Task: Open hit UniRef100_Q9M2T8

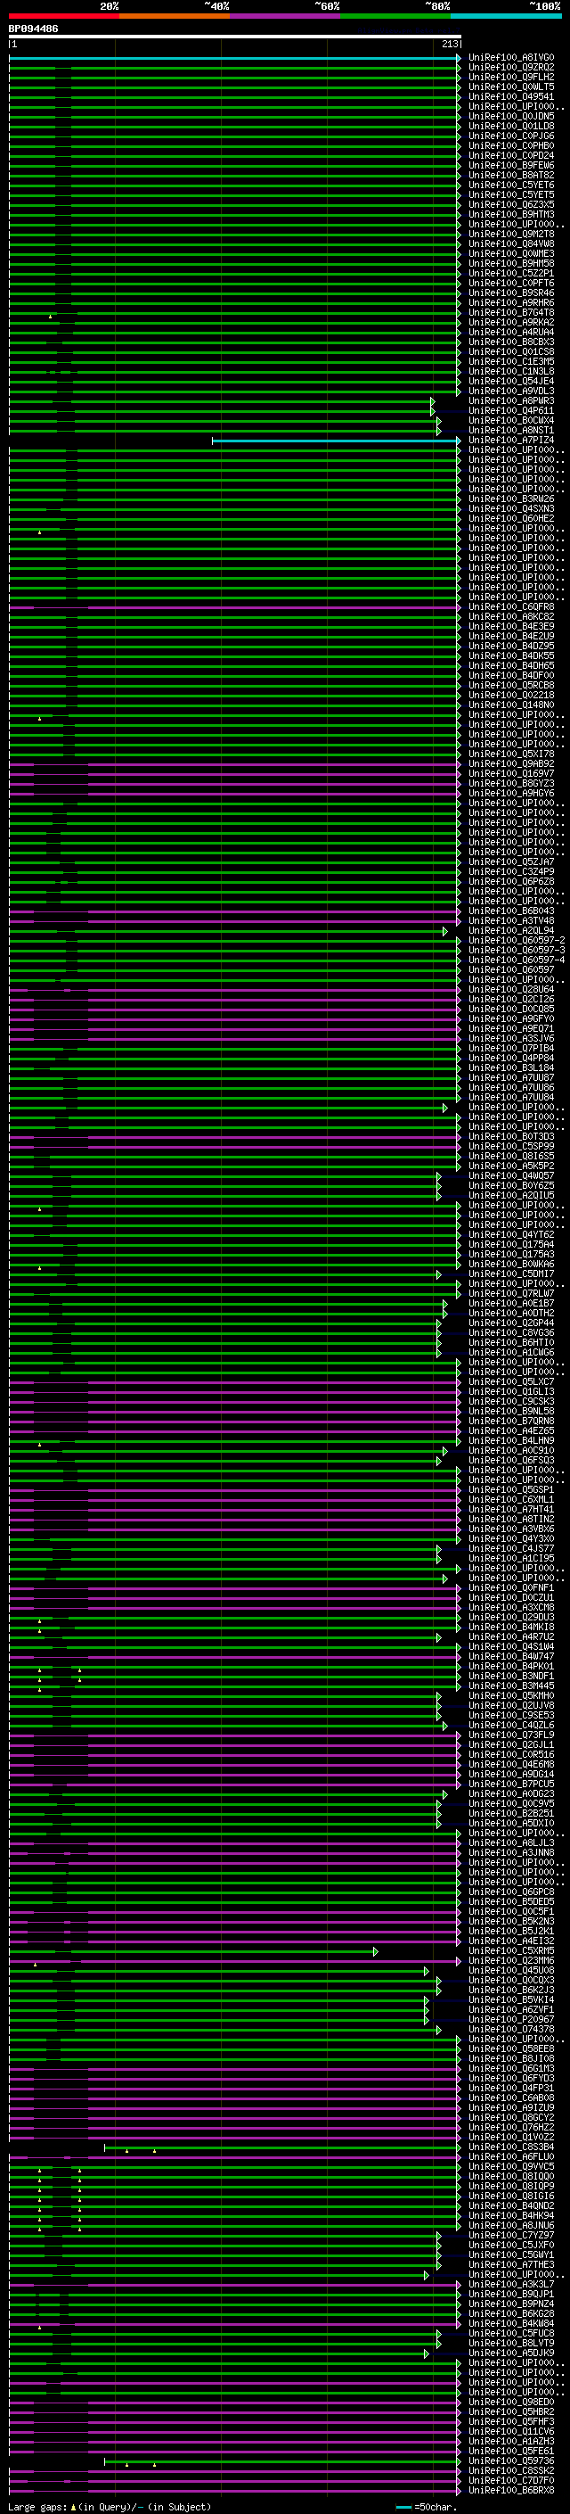Action: pyautogui.click(x=510, y=235)
